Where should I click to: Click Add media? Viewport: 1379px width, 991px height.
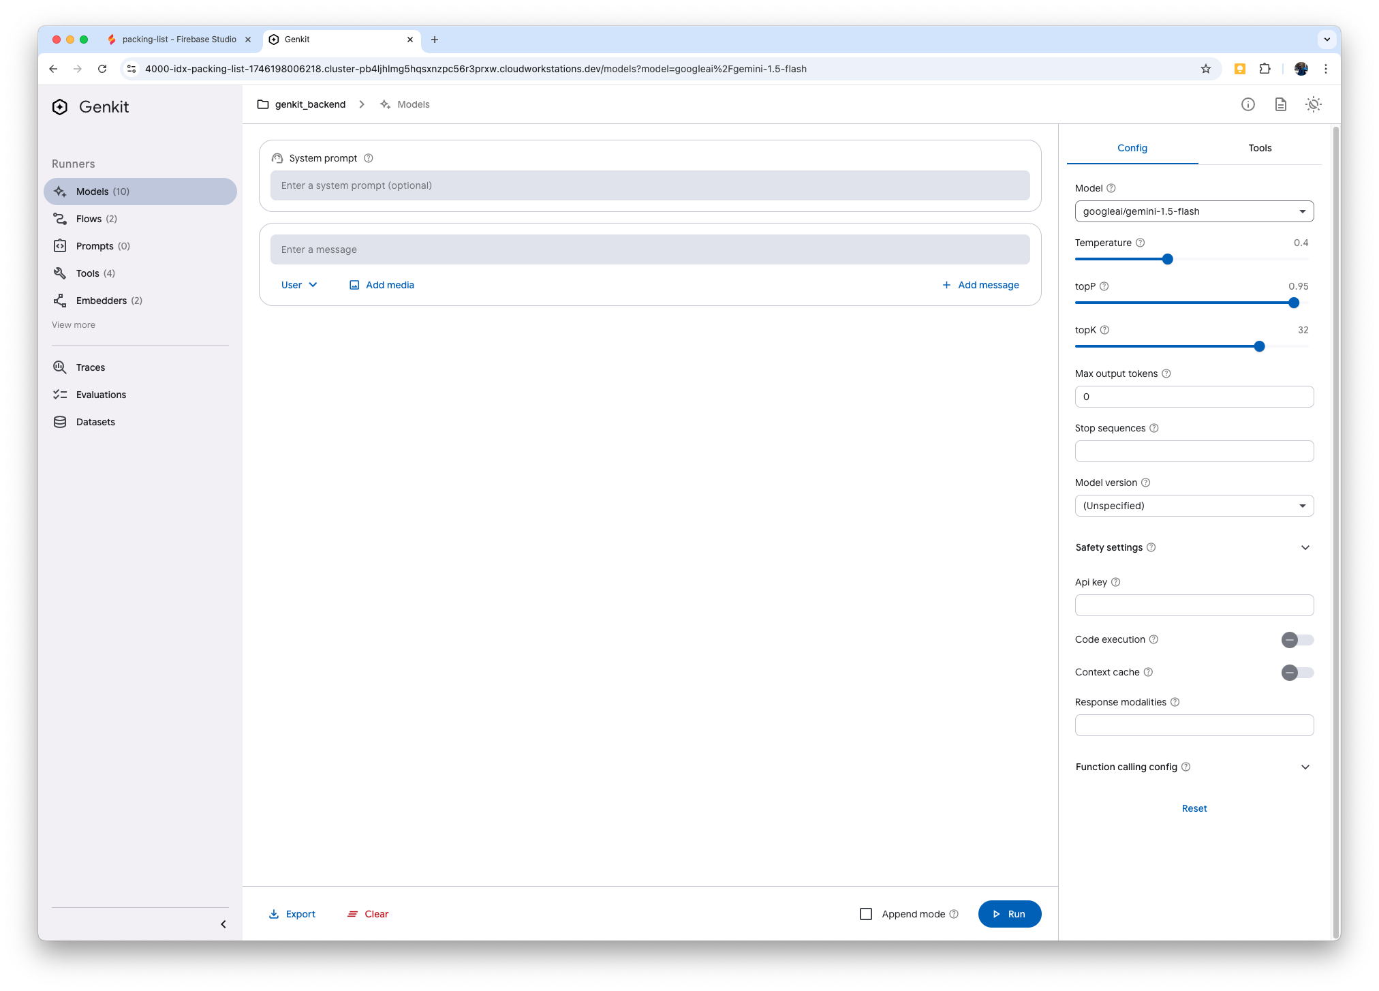click(382, 285)
